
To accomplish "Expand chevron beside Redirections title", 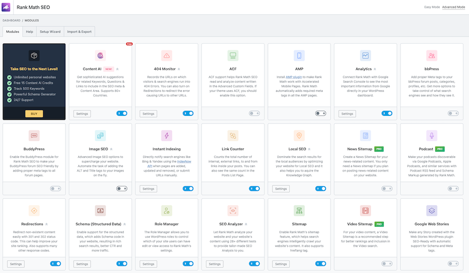I will tap(46, 224).
